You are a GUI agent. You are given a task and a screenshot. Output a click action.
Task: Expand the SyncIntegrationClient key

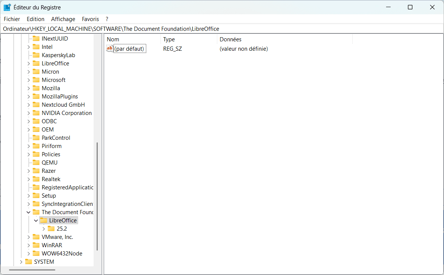pyautogui.click(x=29, y=204)
